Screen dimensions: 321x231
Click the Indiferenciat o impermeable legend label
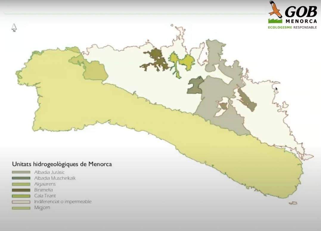click(x=63, y=202)
